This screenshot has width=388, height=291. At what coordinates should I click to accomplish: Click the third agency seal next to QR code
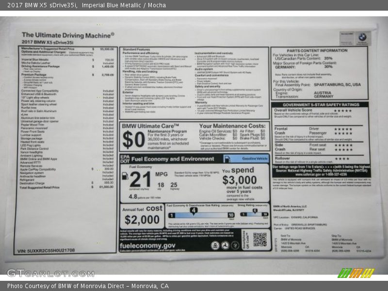click(x=235, y=245)
